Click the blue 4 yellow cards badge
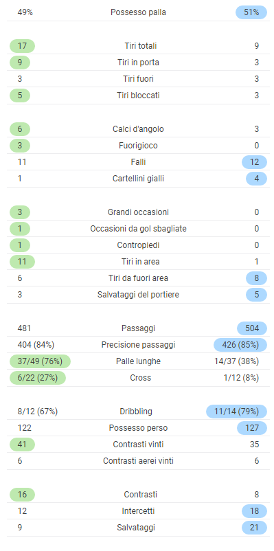Image resolution: width=274 pixels, height=551 pixels. coord(256,179)
